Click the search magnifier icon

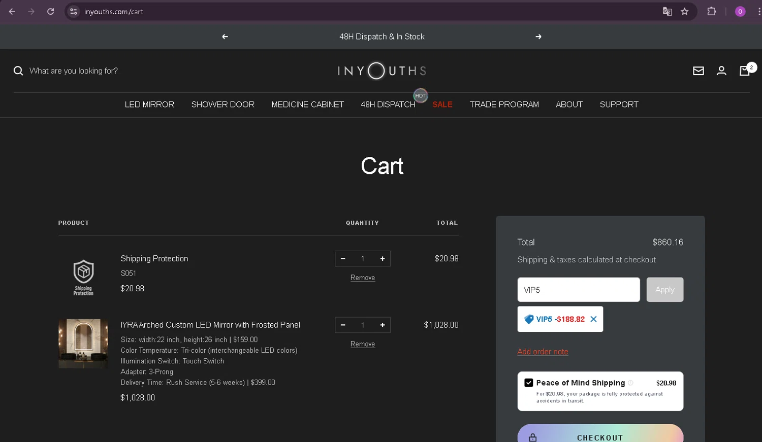click(x=18, y=71)
